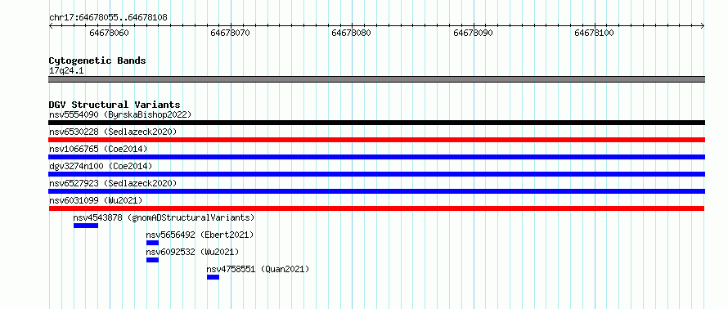Viewport: 728px width, 309px height.
Task: Click the blue nsv6527923 variant bar
Action: (376, 191)
